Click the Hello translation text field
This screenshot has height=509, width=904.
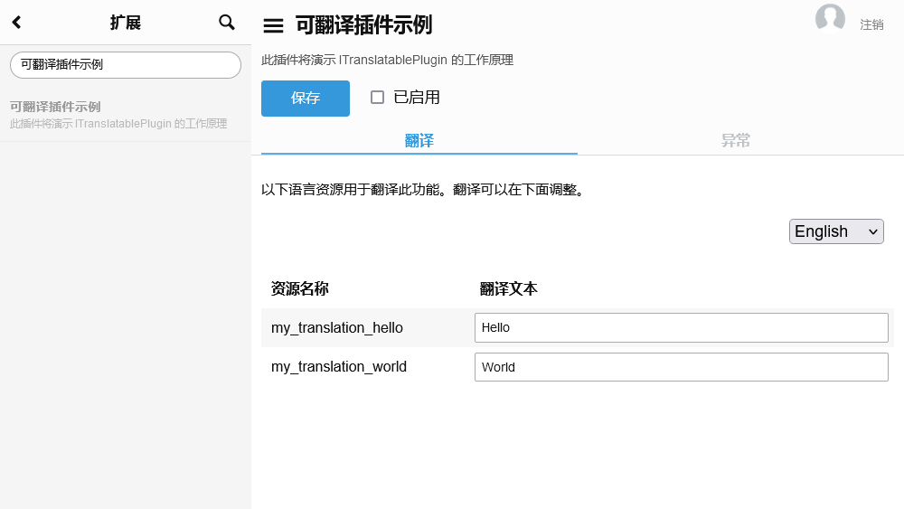coord(681,328)
